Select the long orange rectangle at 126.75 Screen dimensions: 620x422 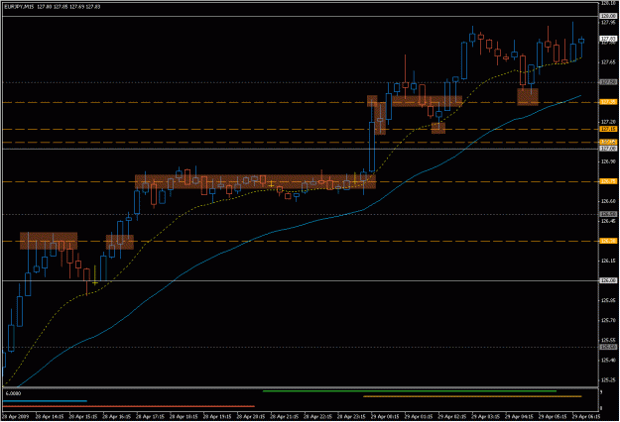pos(255,181)
